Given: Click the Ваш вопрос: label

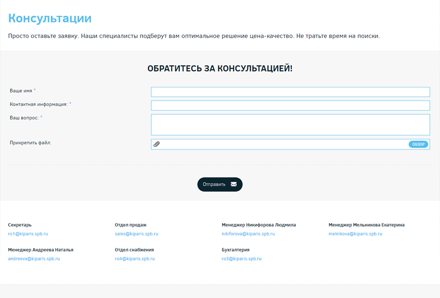Looking at the screenshot, I should pyautogui.click(x=24, y=118).
